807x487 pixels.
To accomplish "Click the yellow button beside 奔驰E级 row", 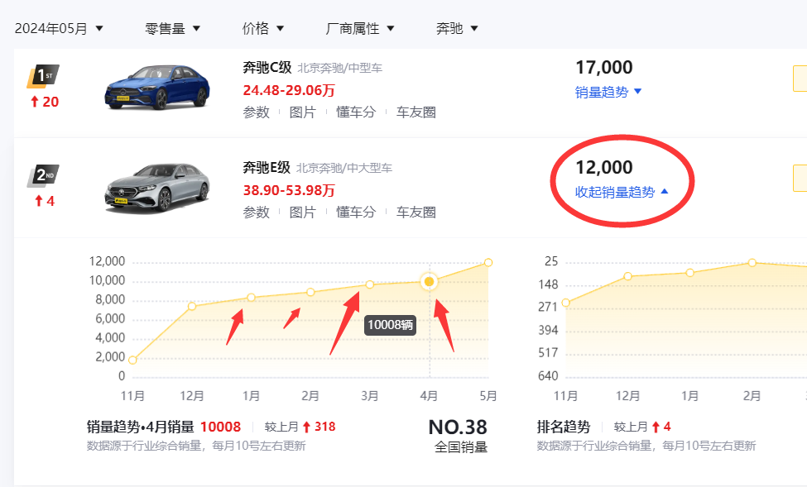I will [x=800, y=178].
